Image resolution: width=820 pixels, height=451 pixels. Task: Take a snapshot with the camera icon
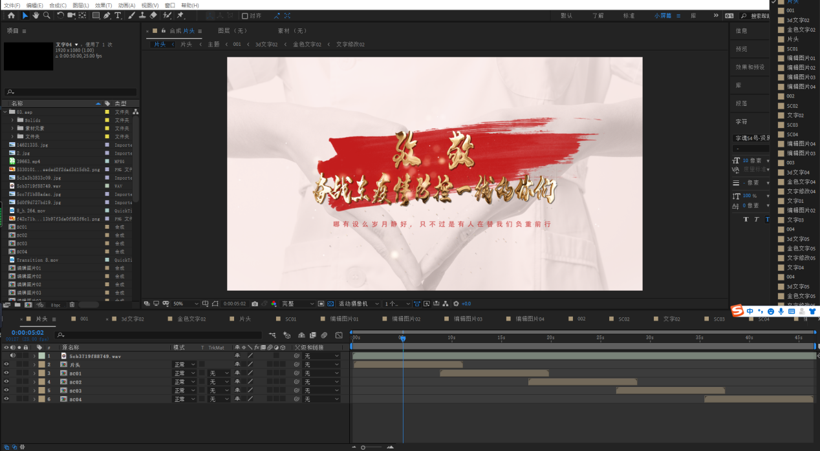(255, 304)
